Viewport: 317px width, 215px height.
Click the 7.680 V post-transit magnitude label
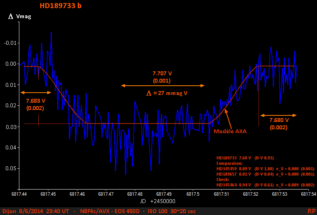tap(278, 120)
